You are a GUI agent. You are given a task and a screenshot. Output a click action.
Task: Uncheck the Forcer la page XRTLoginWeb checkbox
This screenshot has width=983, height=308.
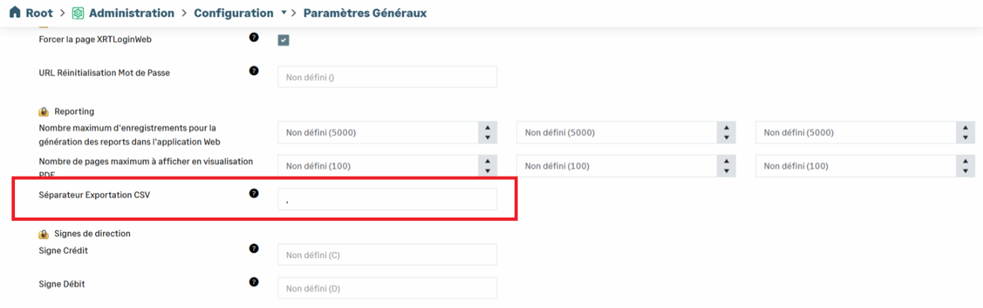(284, 40)
